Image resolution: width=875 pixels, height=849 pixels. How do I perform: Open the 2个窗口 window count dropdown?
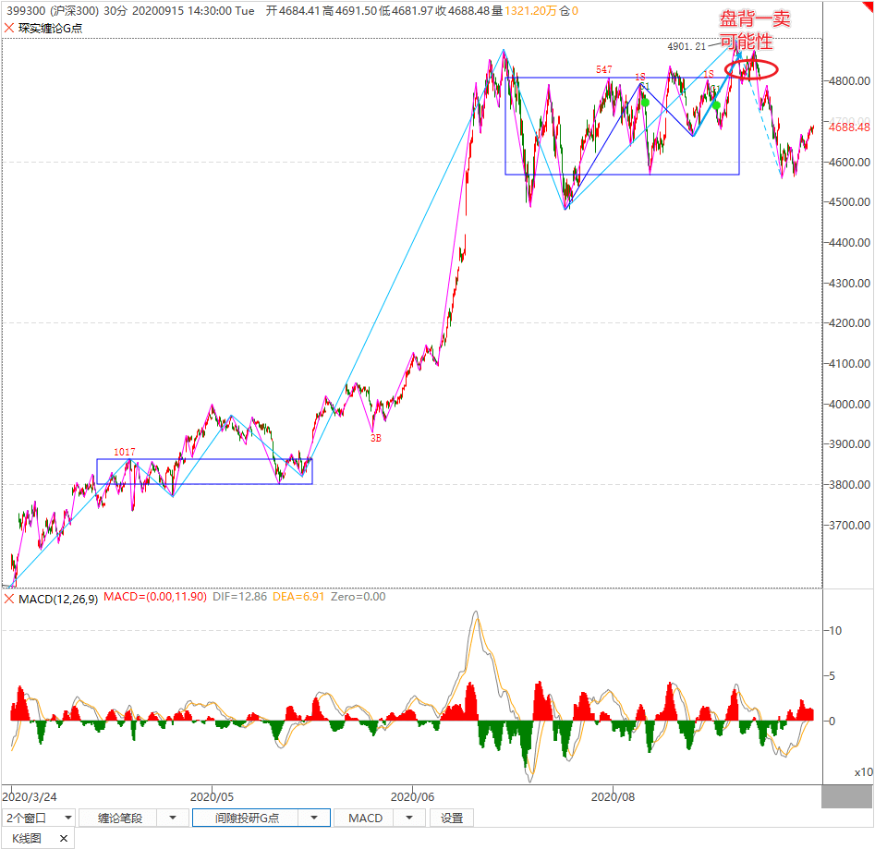pyautogui.click(x=39, y=818)
